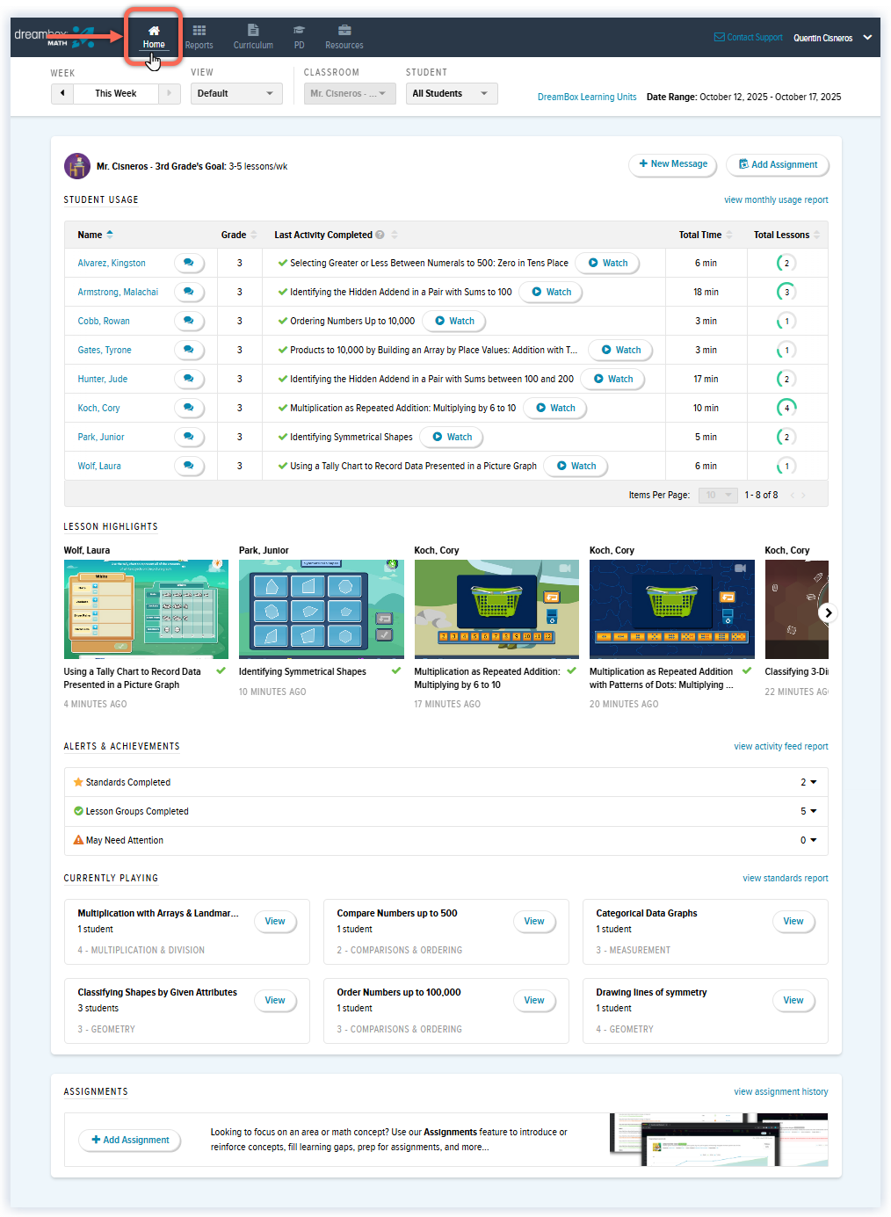Open the Resources tab

pyautogui.click(x=344, y=37)
